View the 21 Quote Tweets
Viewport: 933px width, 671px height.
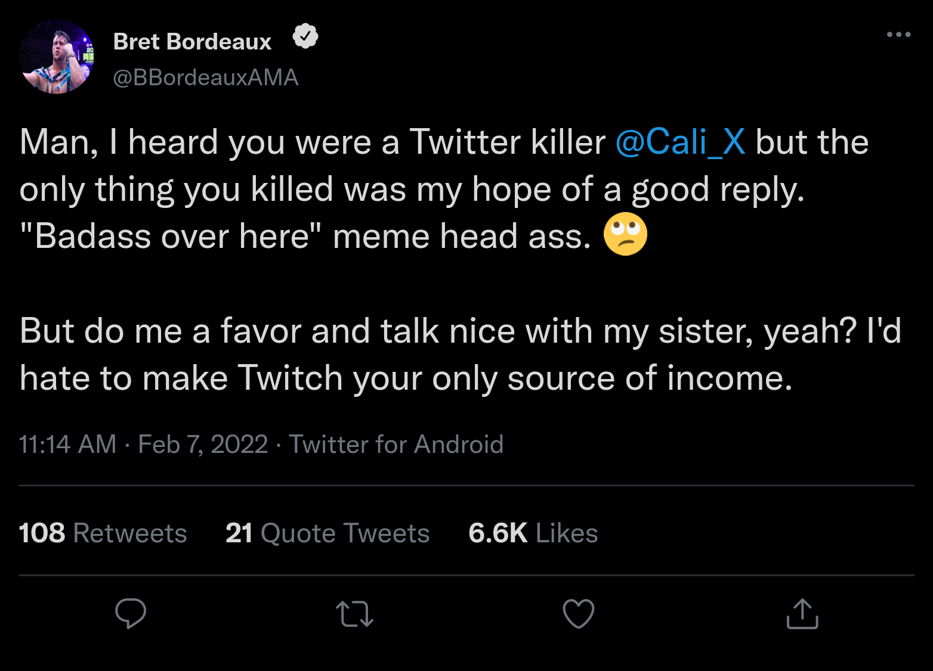(328, 533)
